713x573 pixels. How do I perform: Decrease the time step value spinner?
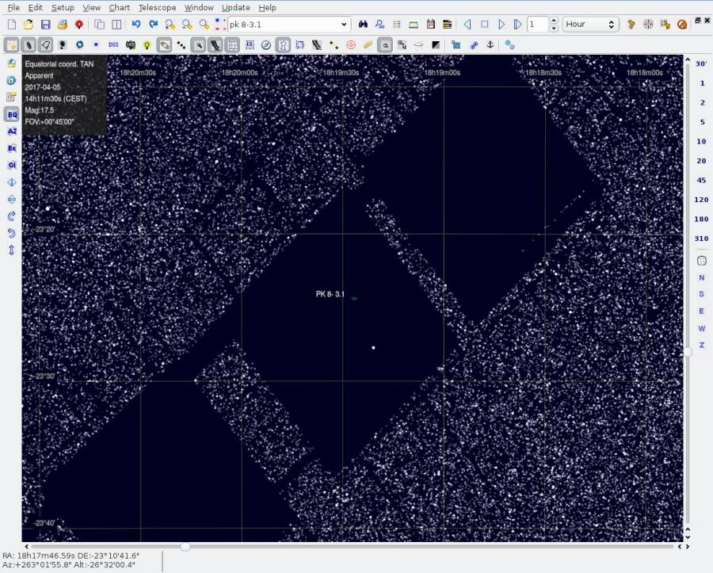click(x=554, y=29)
